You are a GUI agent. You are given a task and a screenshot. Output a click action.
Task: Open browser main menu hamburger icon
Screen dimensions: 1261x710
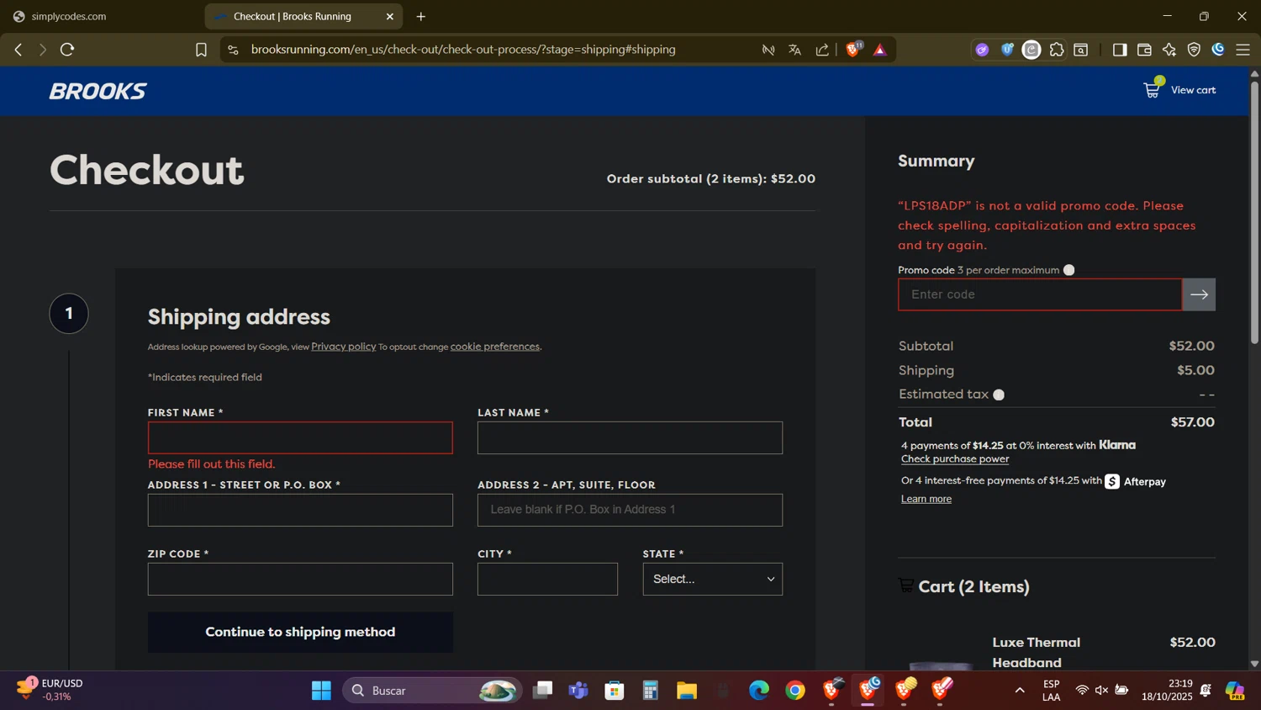click(x=1243, y=50)
